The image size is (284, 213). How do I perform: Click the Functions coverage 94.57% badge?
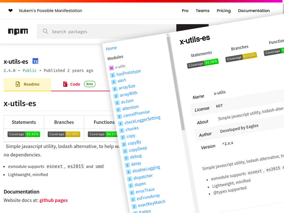tap(103, 134)
